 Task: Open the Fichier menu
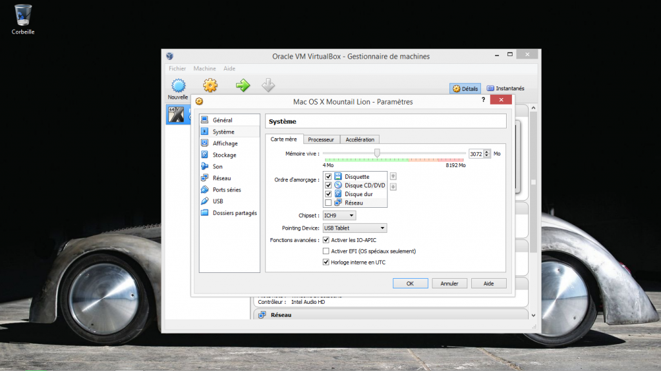coord(177,68)
